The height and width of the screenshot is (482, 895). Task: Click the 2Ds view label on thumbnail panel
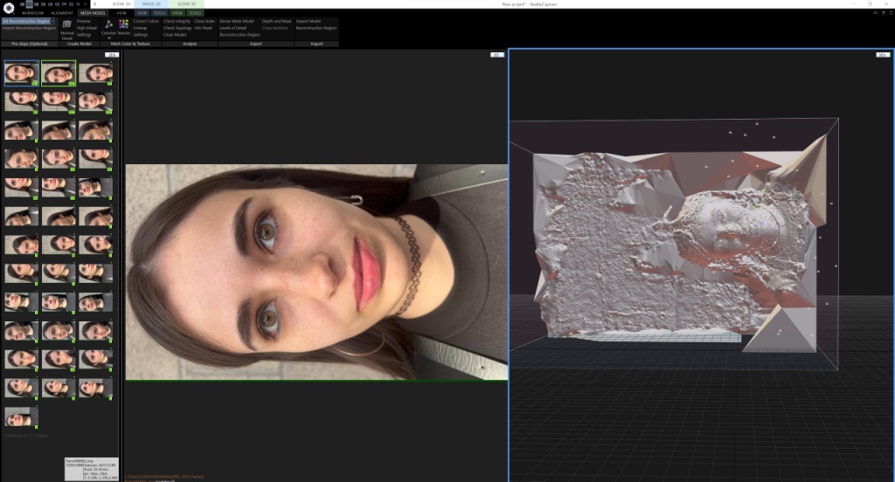point(111,55)
